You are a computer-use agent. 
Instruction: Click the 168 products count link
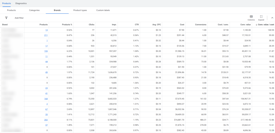tap(46, 99)
